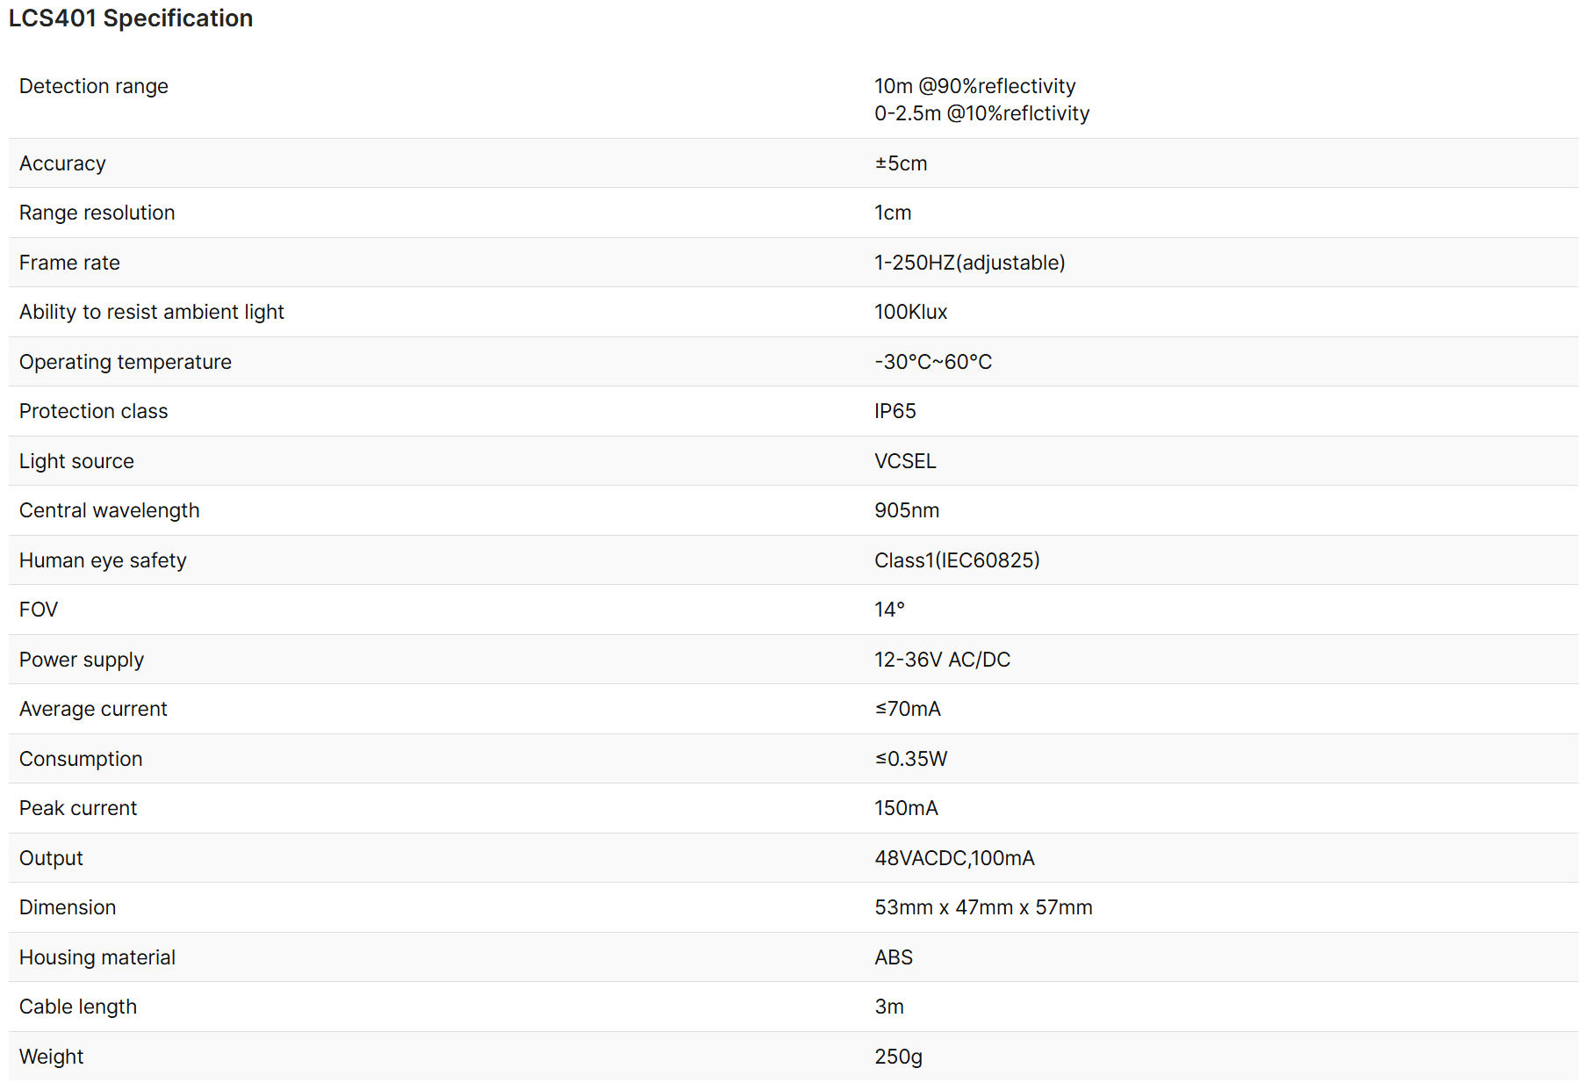
Task: Click the Light source label
Action: [76, 461]
